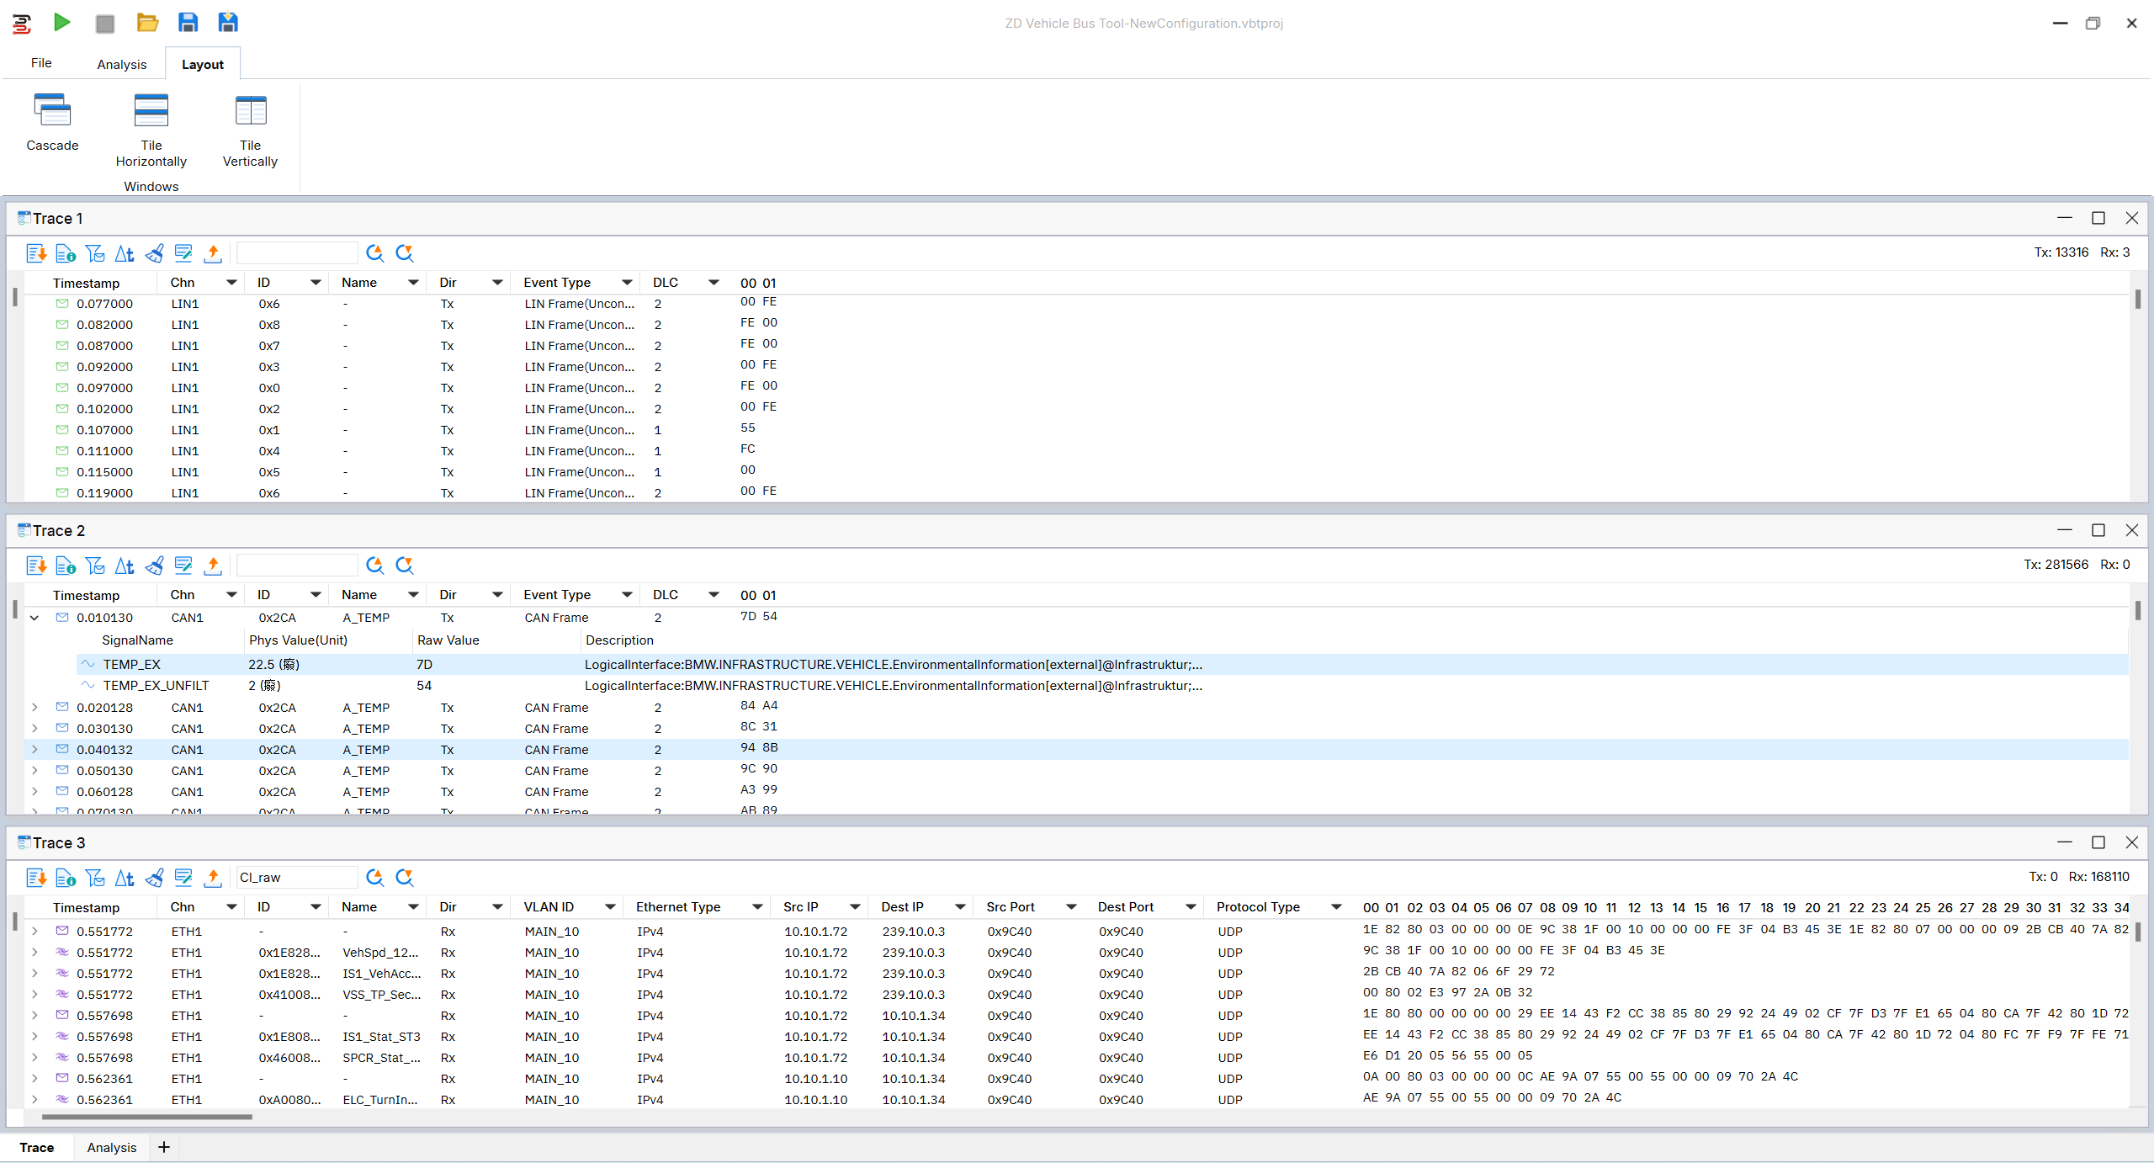This screenshot has height=1163, width=2154.
Task: Open the File menu tab
Action: pos(41,63)
